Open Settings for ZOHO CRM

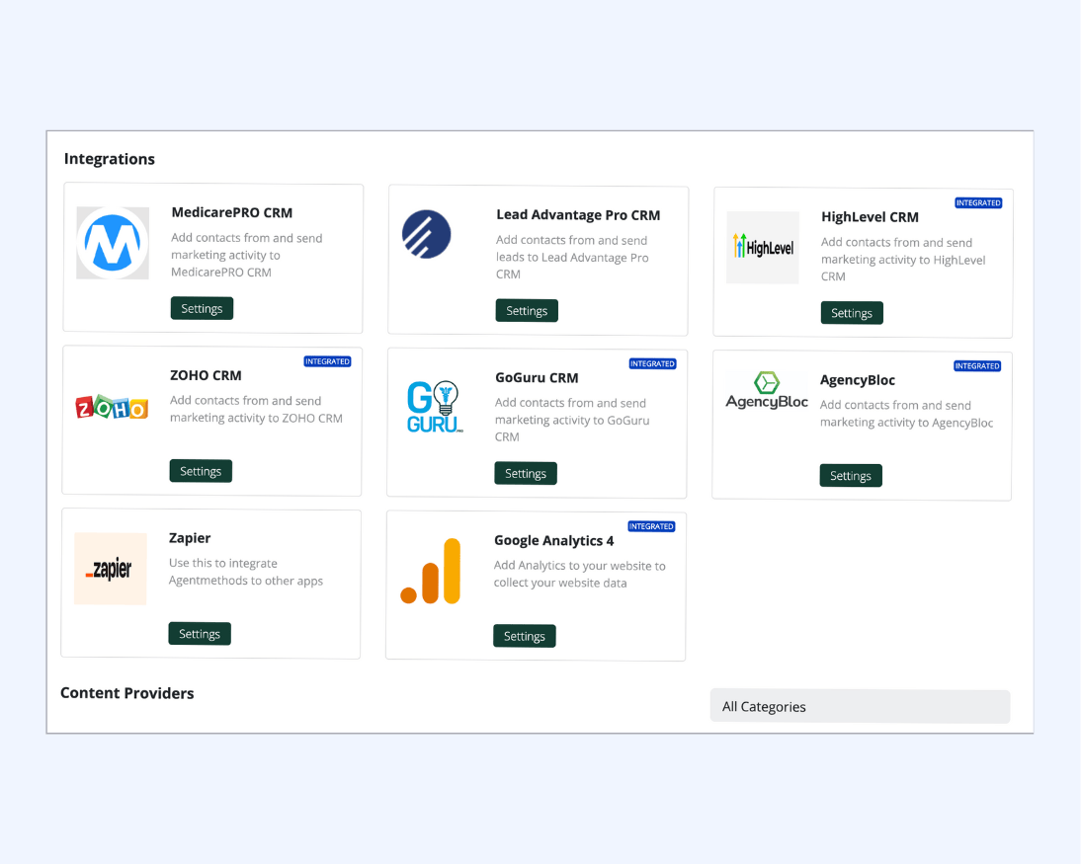(201, 471)
